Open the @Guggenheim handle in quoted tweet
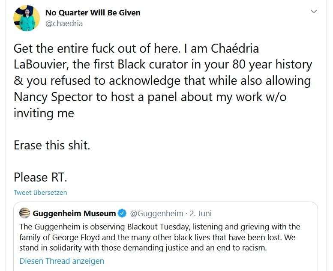 [156, 213]
